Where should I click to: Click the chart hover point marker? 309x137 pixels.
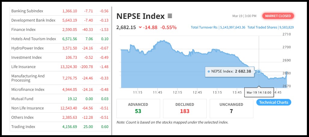(x=258, y=72)
